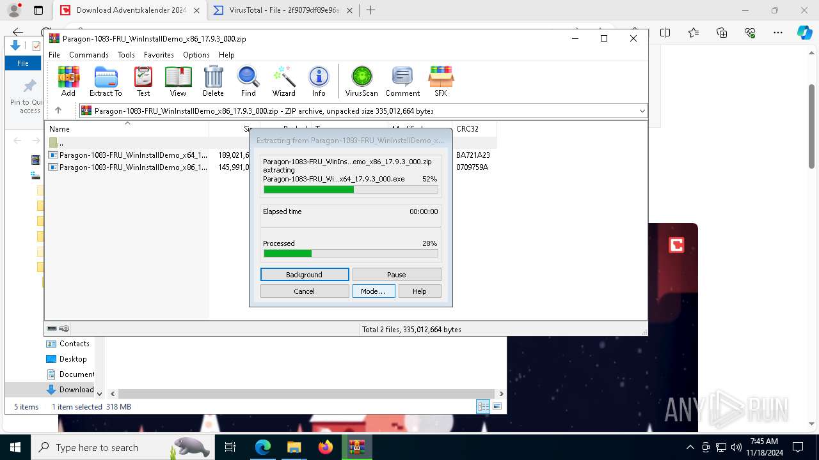Click the volume tray icon

[736, 447]
